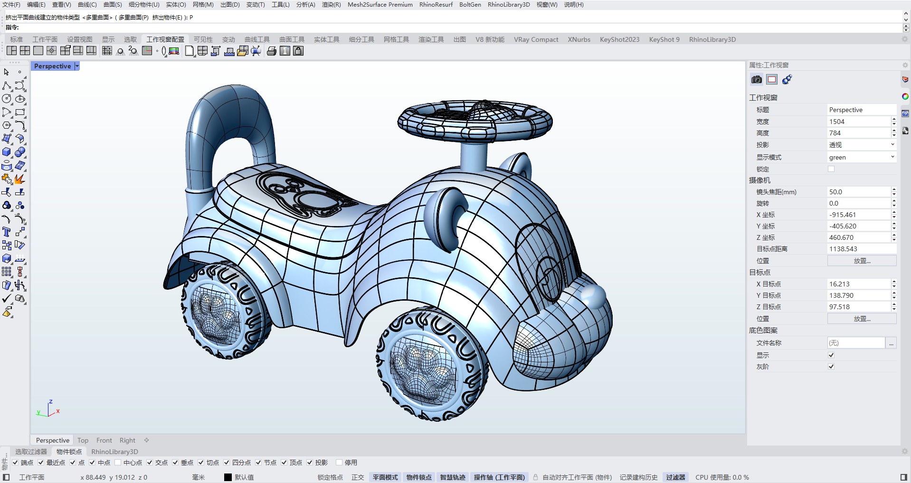Click the 旋转 value stepper
The width and height of the screenshot is (911, 483).
click(894, 203)
